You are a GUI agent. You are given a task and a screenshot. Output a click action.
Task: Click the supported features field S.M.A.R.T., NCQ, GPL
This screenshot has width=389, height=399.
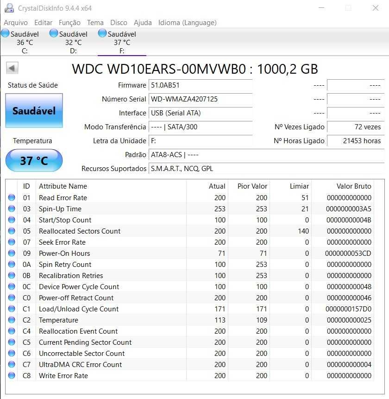point(266,169)
